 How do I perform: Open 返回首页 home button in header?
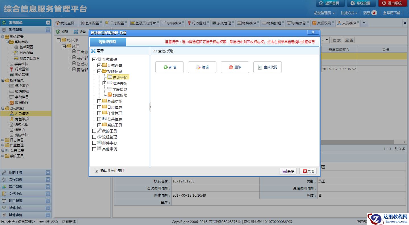coord(329,3)
